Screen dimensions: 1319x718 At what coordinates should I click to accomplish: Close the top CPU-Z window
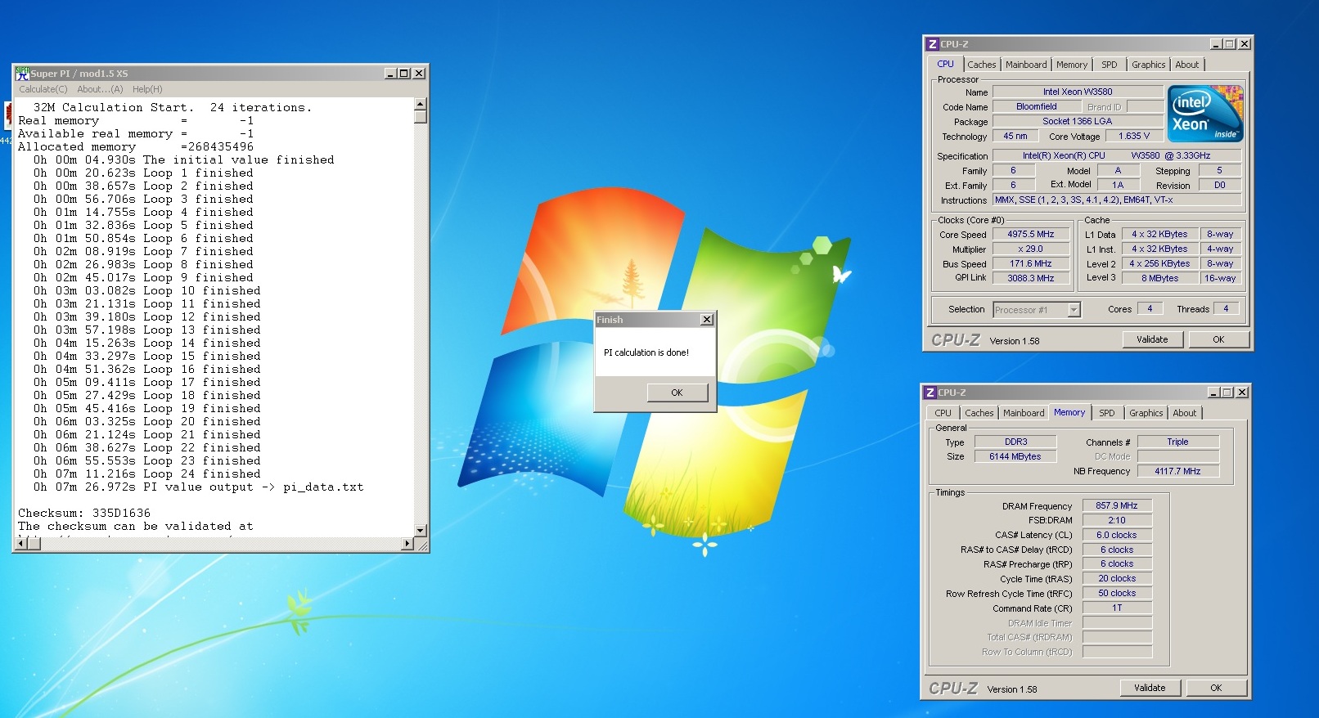point(1245,44)
